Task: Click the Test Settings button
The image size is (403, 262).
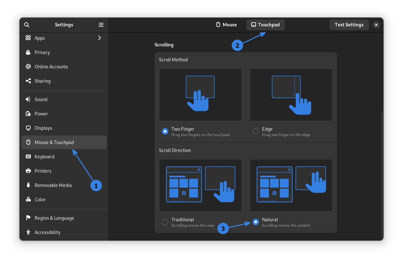Action: click(349, 24)
